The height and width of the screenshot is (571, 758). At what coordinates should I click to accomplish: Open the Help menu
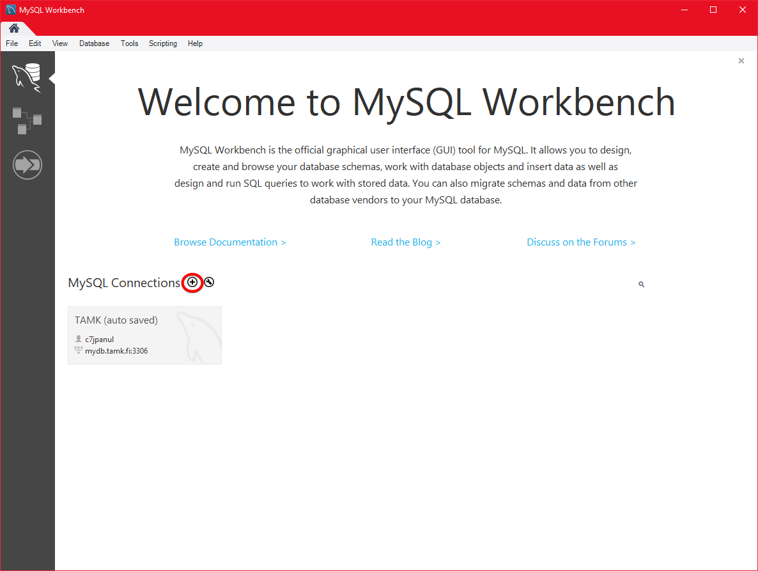195,43
